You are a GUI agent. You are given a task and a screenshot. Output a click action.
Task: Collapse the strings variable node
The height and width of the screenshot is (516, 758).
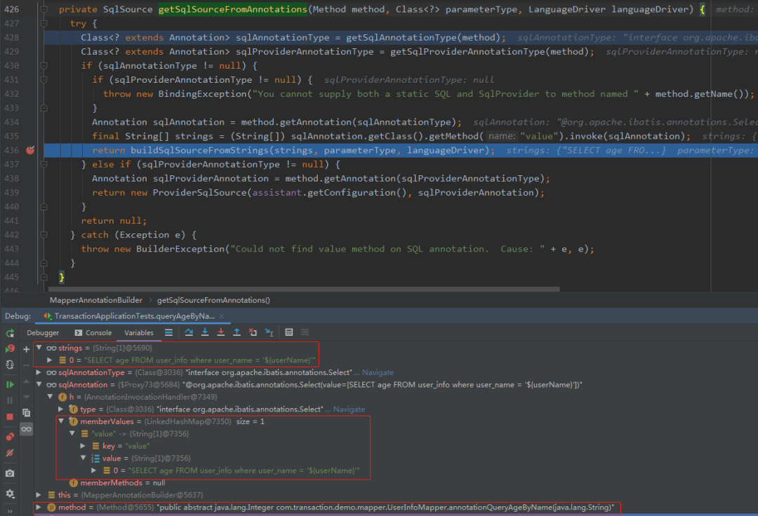tap(39, 348)
